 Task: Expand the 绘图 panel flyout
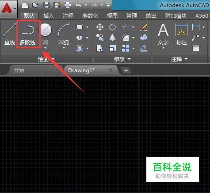(46, 59)
